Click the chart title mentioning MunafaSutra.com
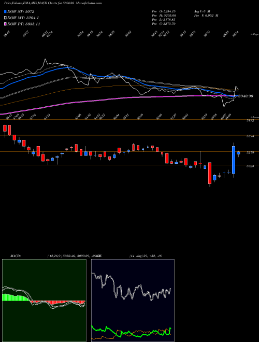 53,3
